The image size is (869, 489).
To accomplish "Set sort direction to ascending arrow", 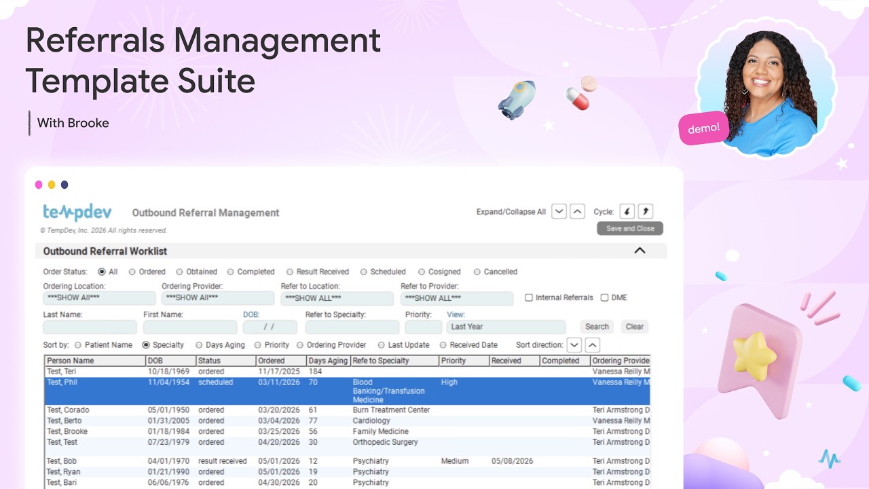I will pos(593,345).
